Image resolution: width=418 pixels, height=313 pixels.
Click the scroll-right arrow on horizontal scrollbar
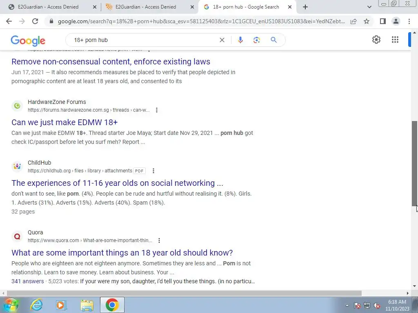408,293
